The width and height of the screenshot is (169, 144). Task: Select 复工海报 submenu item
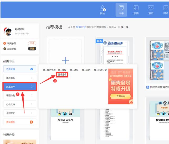[62, 70]
